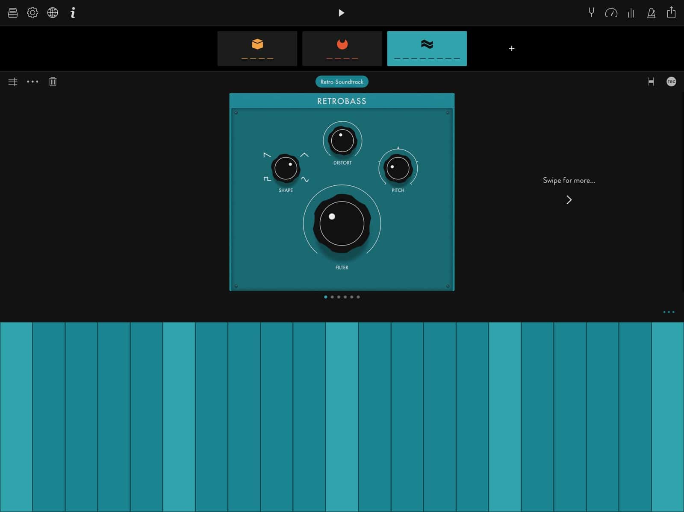Tap the share/export icon
The image size is (684, 512).
tap(671, 12)
